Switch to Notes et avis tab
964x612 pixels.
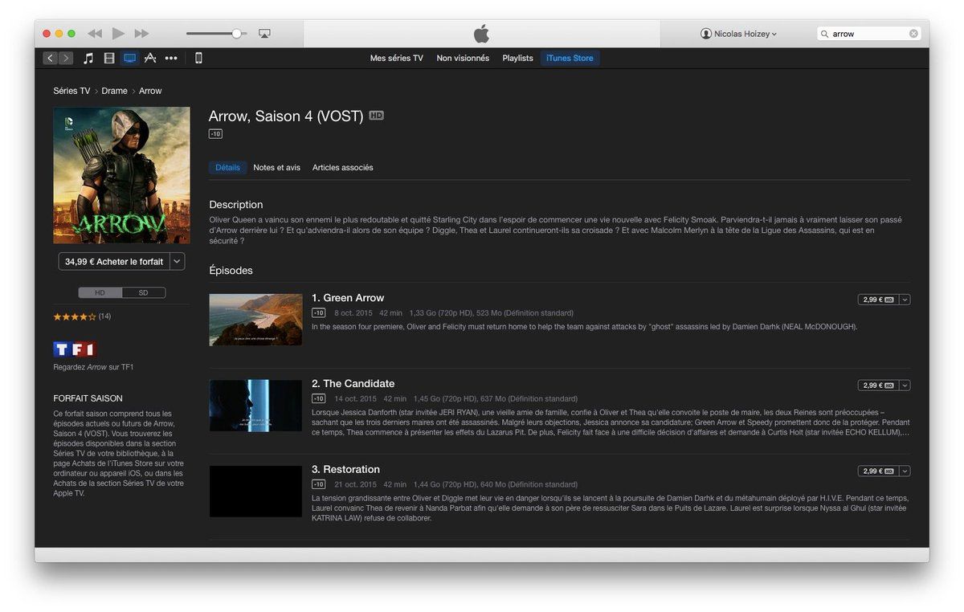276,168
